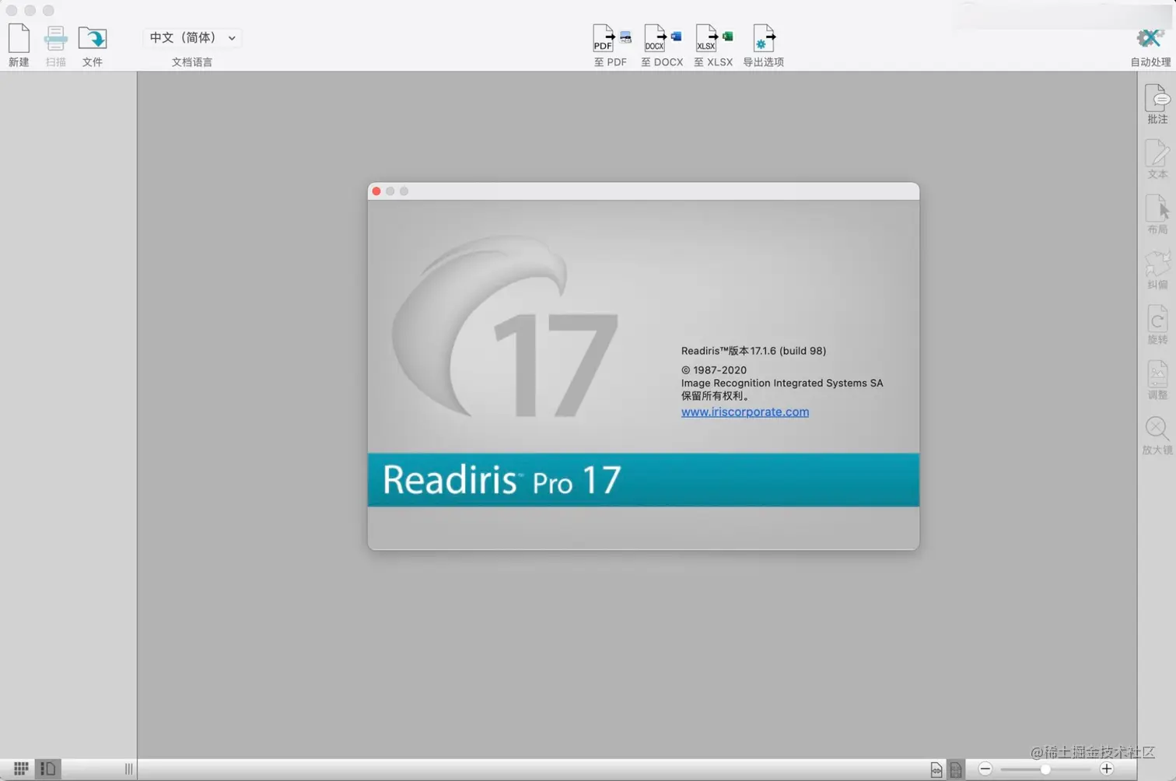
Task: Switch to thumbnail grid view
Action: (x=21, y=769)
